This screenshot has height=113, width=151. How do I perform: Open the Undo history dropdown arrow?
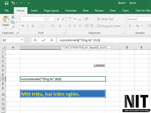coord(17,3)
